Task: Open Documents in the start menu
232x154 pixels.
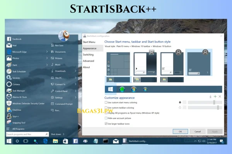Action: [58, 52]
